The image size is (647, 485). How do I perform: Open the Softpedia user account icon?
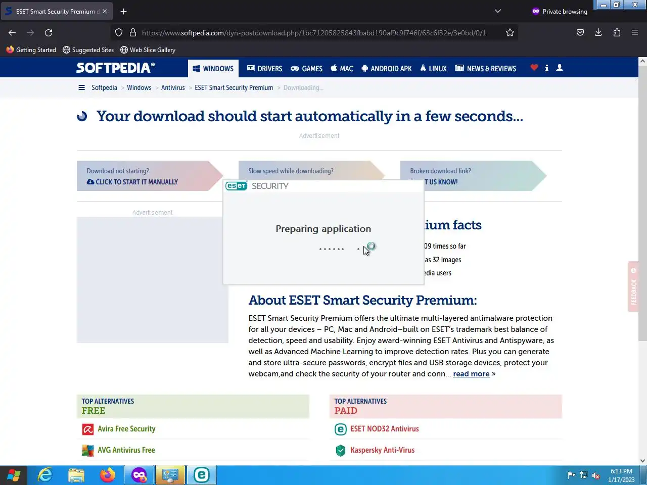[560, 68]
